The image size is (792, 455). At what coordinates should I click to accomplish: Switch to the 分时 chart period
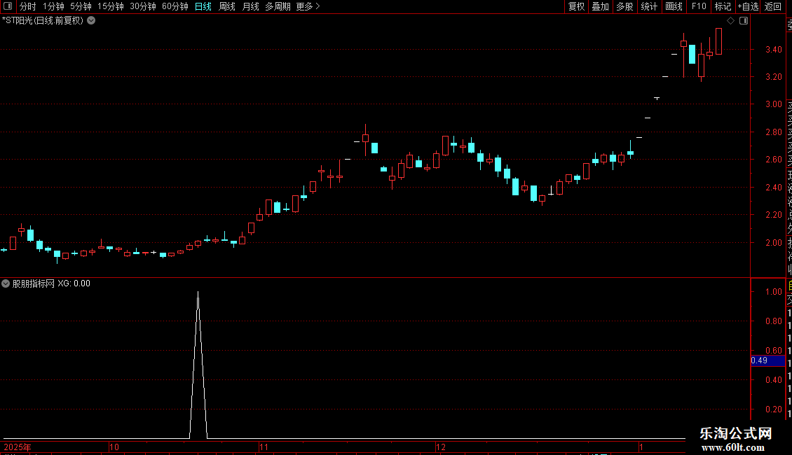tap(28, 6)
